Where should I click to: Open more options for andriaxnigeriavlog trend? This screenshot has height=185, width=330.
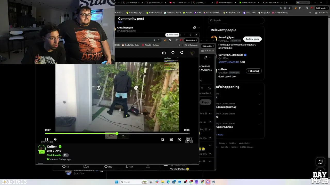point(260,104)
